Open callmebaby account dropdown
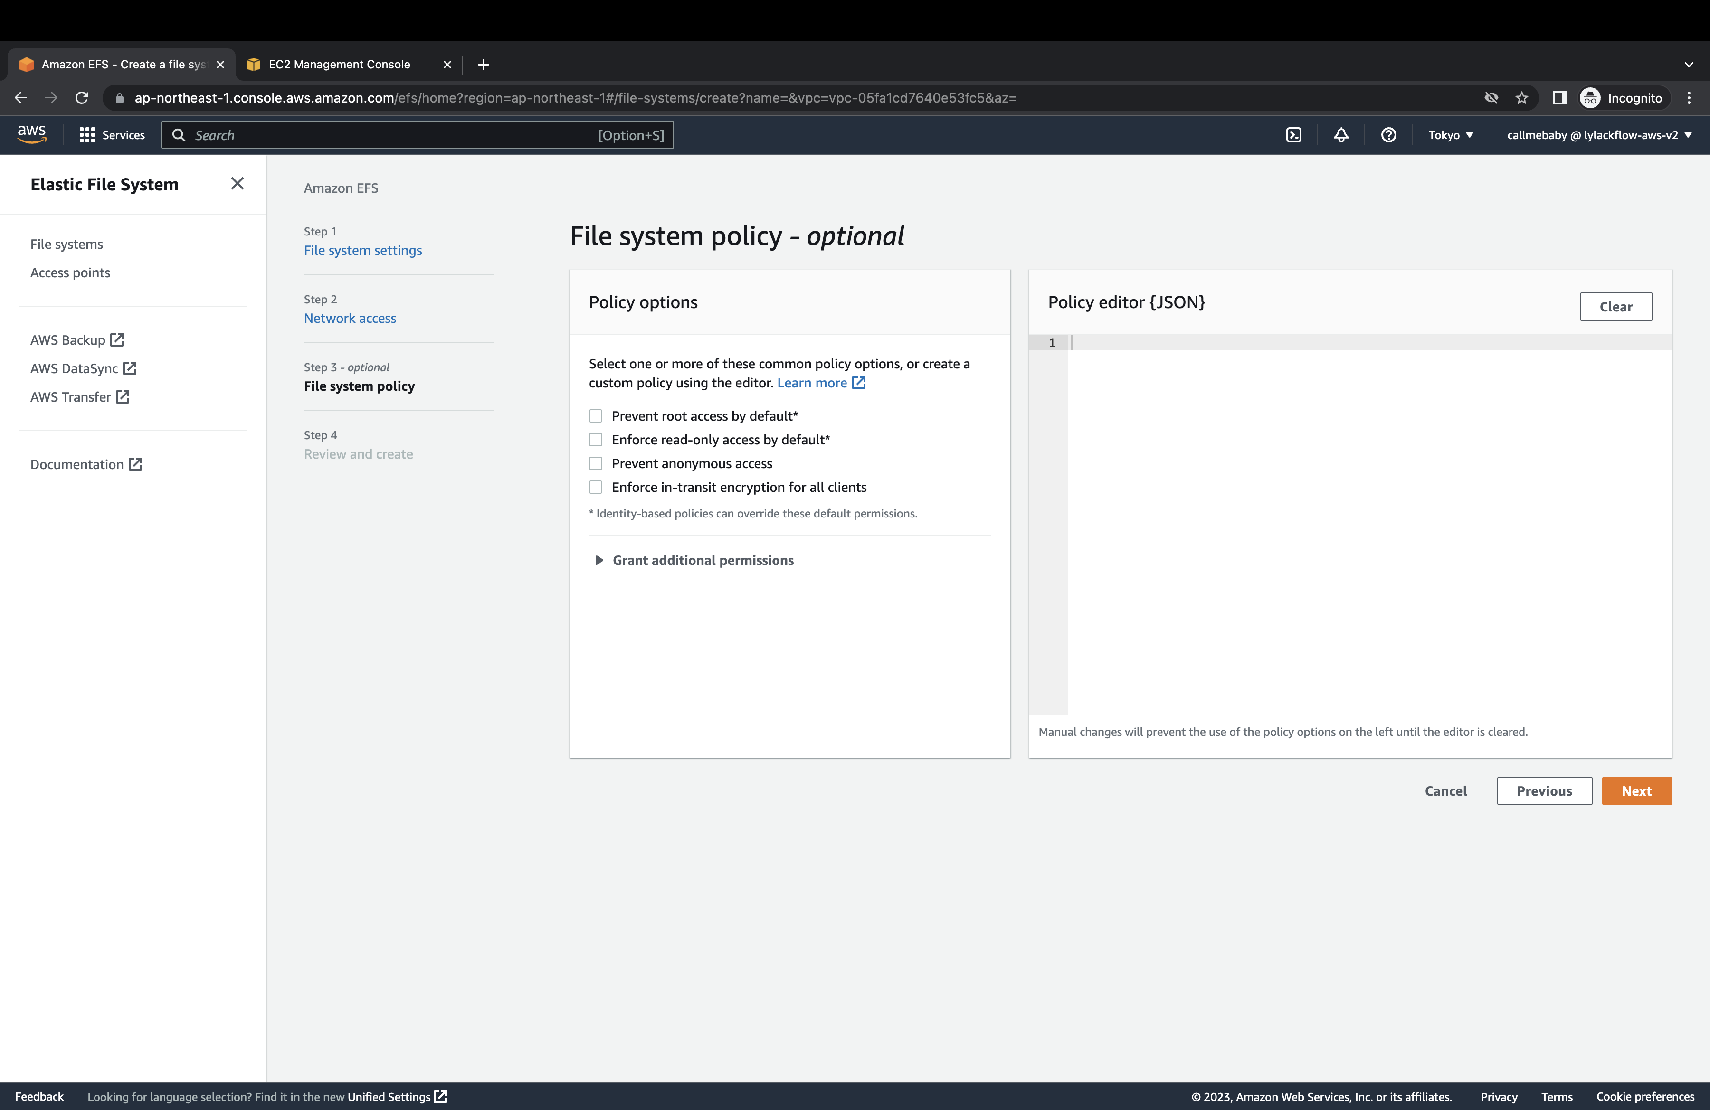This screenshot has height=1110, width=1710. tap(1599, 135)
